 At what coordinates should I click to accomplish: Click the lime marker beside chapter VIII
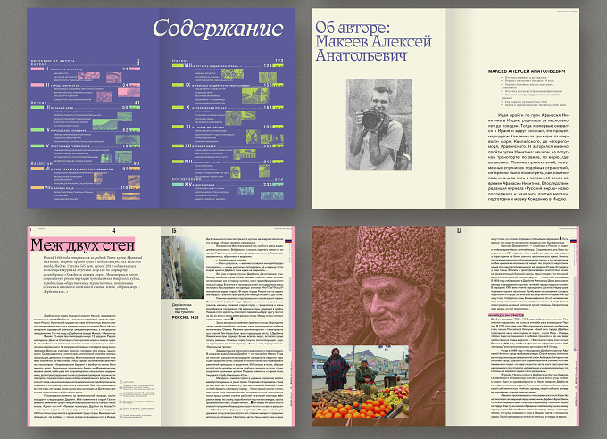click(178, 65)
